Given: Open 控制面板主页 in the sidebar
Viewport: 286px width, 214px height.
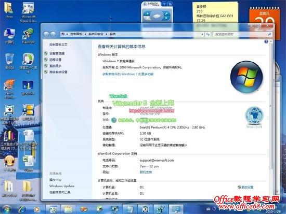Looking at the screenshot, I should (x=58, y=45).
